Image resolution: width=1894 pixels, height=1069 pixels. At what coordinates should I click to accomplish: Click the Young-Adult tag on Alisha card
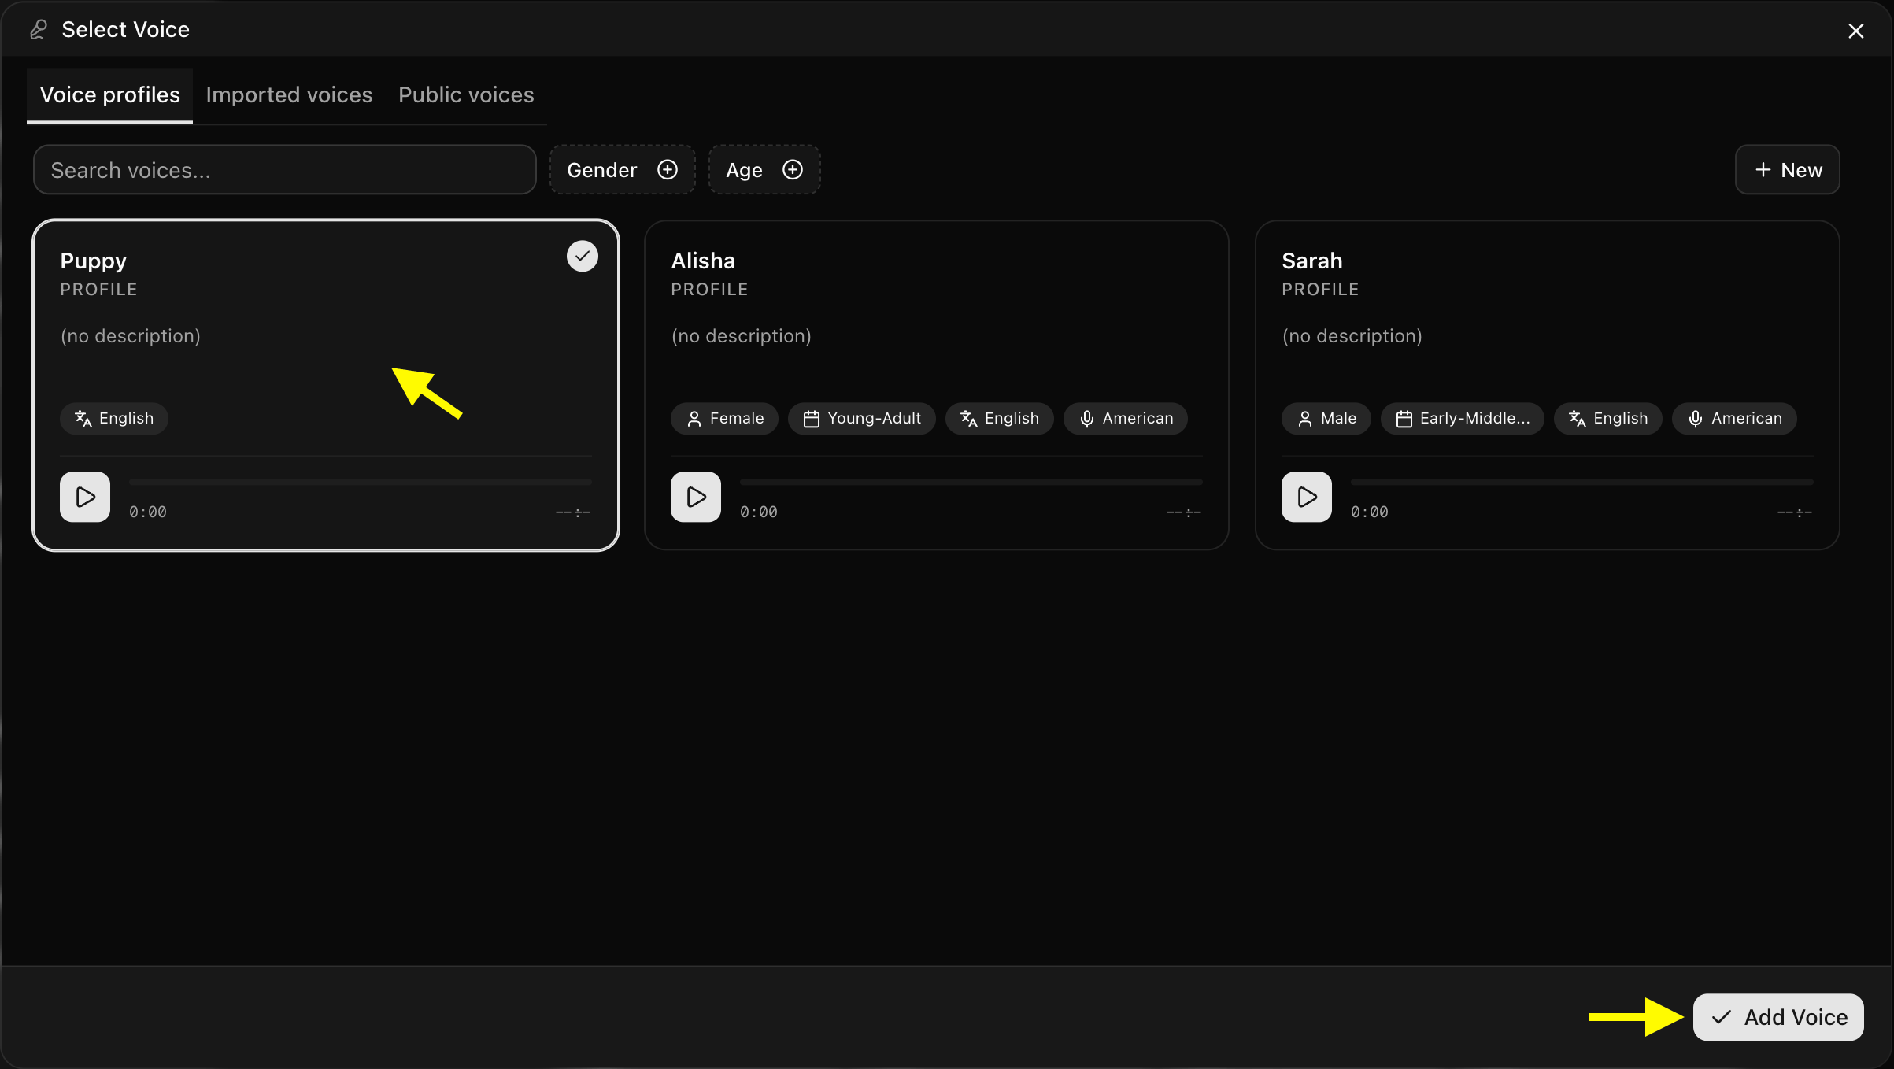[862, 418]
